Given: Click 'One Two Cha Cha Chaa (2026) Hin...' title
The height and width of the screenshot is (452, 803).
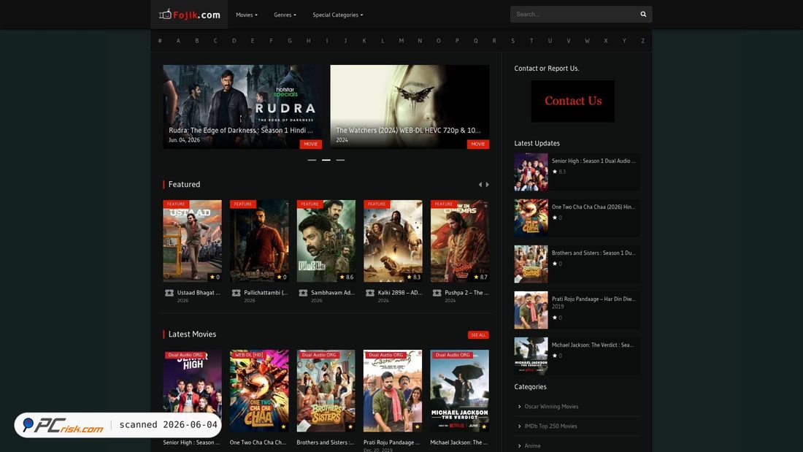Looking at the screenshot, I should 593,207.
